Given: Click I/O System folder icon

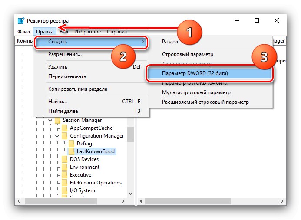Looking at the screenshot, I should point(64,190).
